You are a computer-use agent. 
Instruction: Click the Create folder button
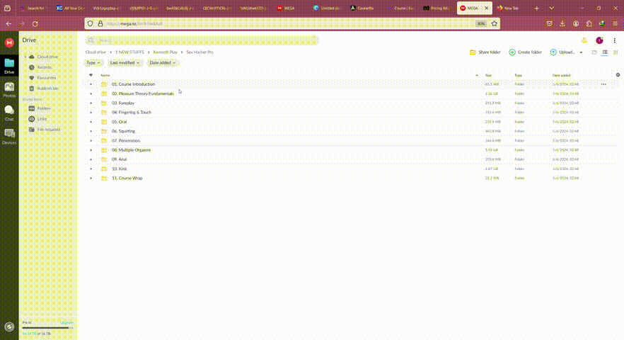click(x=525, y=52)
